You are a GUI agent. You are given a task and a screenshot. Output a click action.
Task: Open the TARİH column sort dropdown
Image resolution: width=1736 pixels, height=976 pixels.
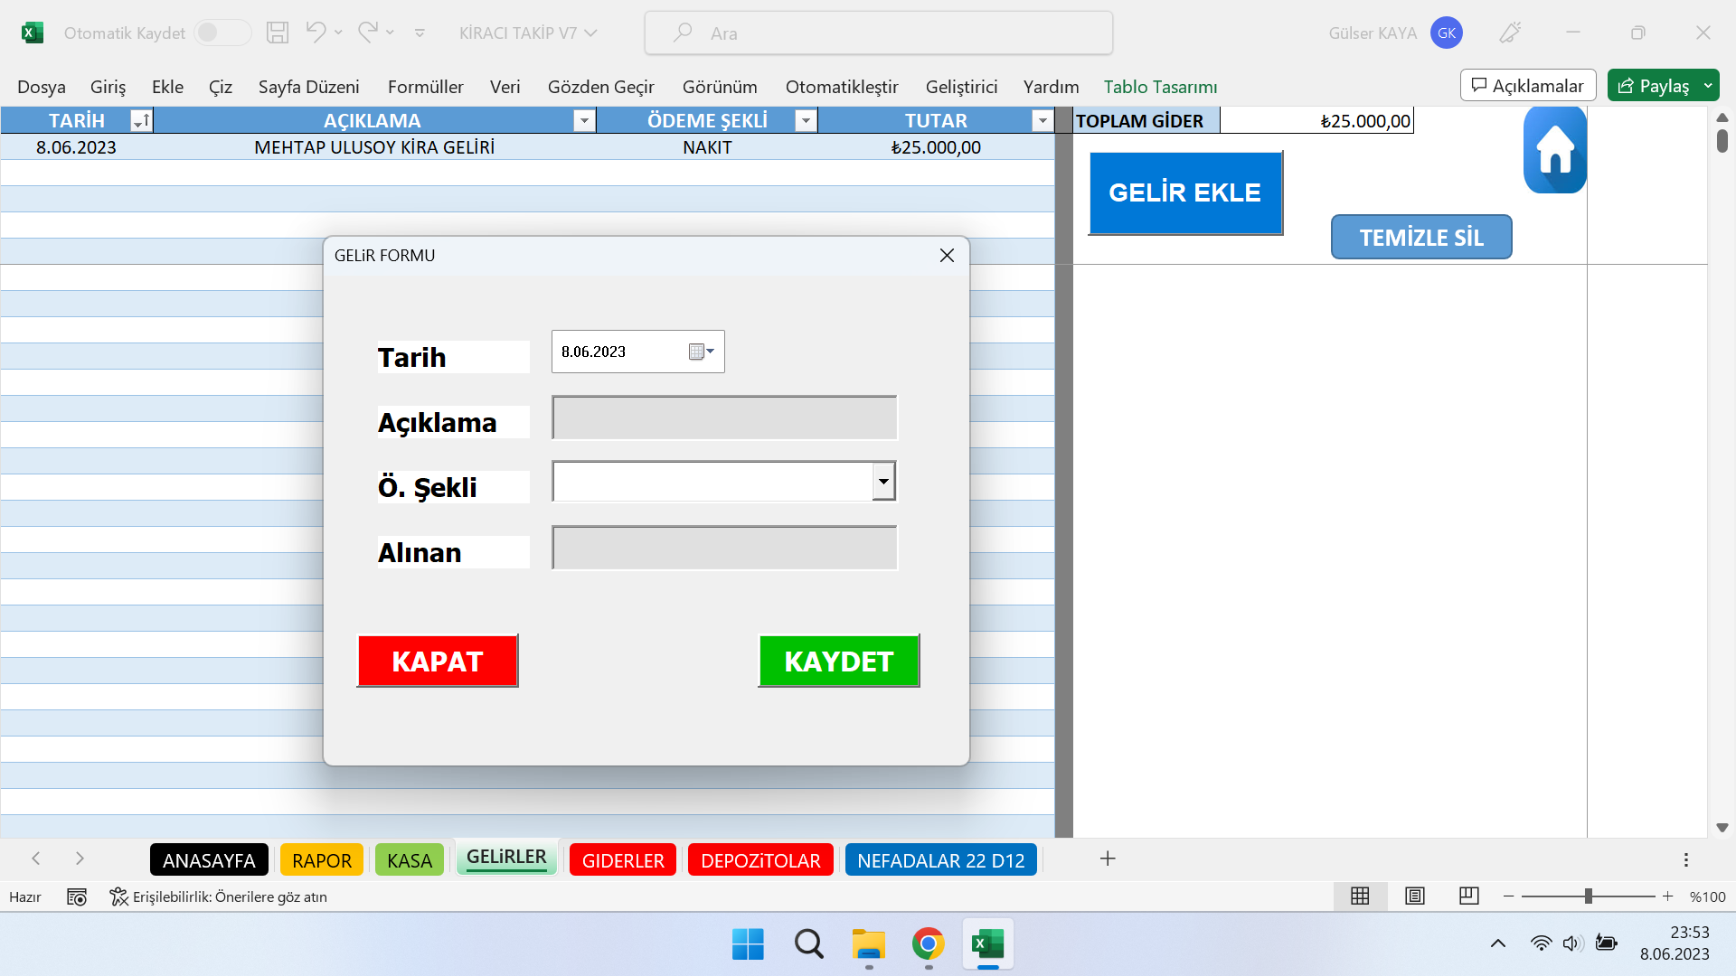[x=141, y=119]
